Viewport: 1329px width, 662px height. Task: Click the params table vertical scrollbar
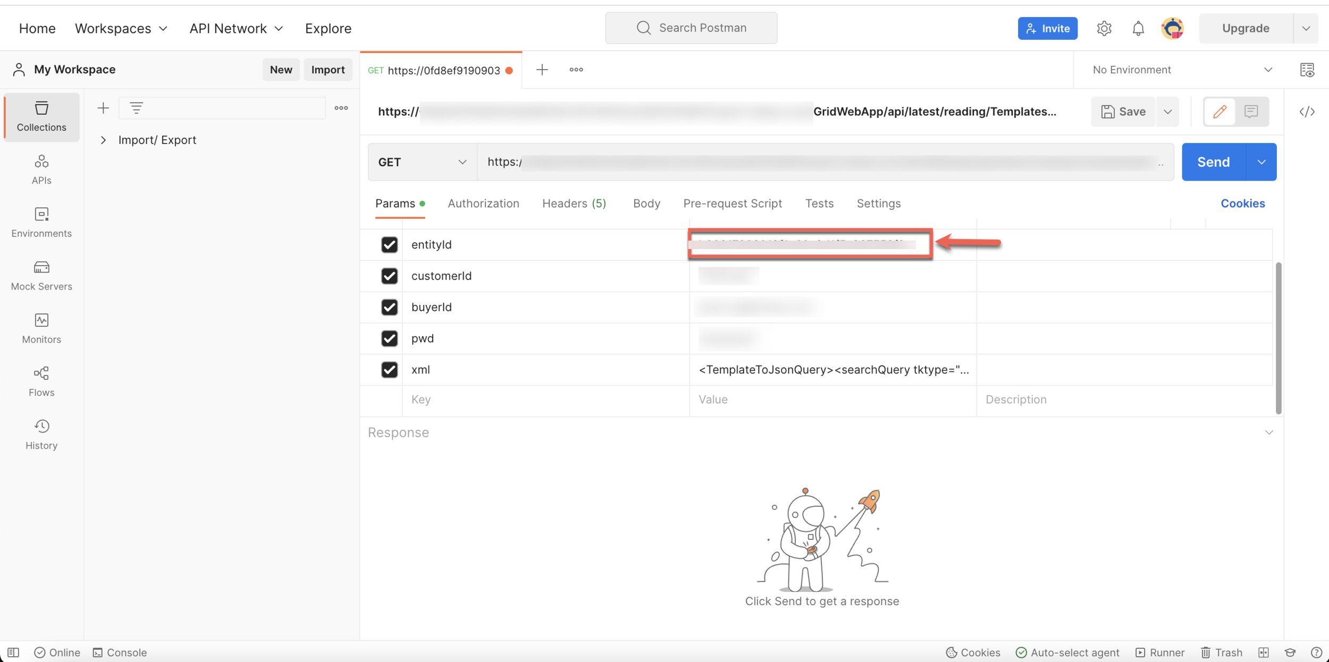pyautogui.click(x=1278, y=338)
